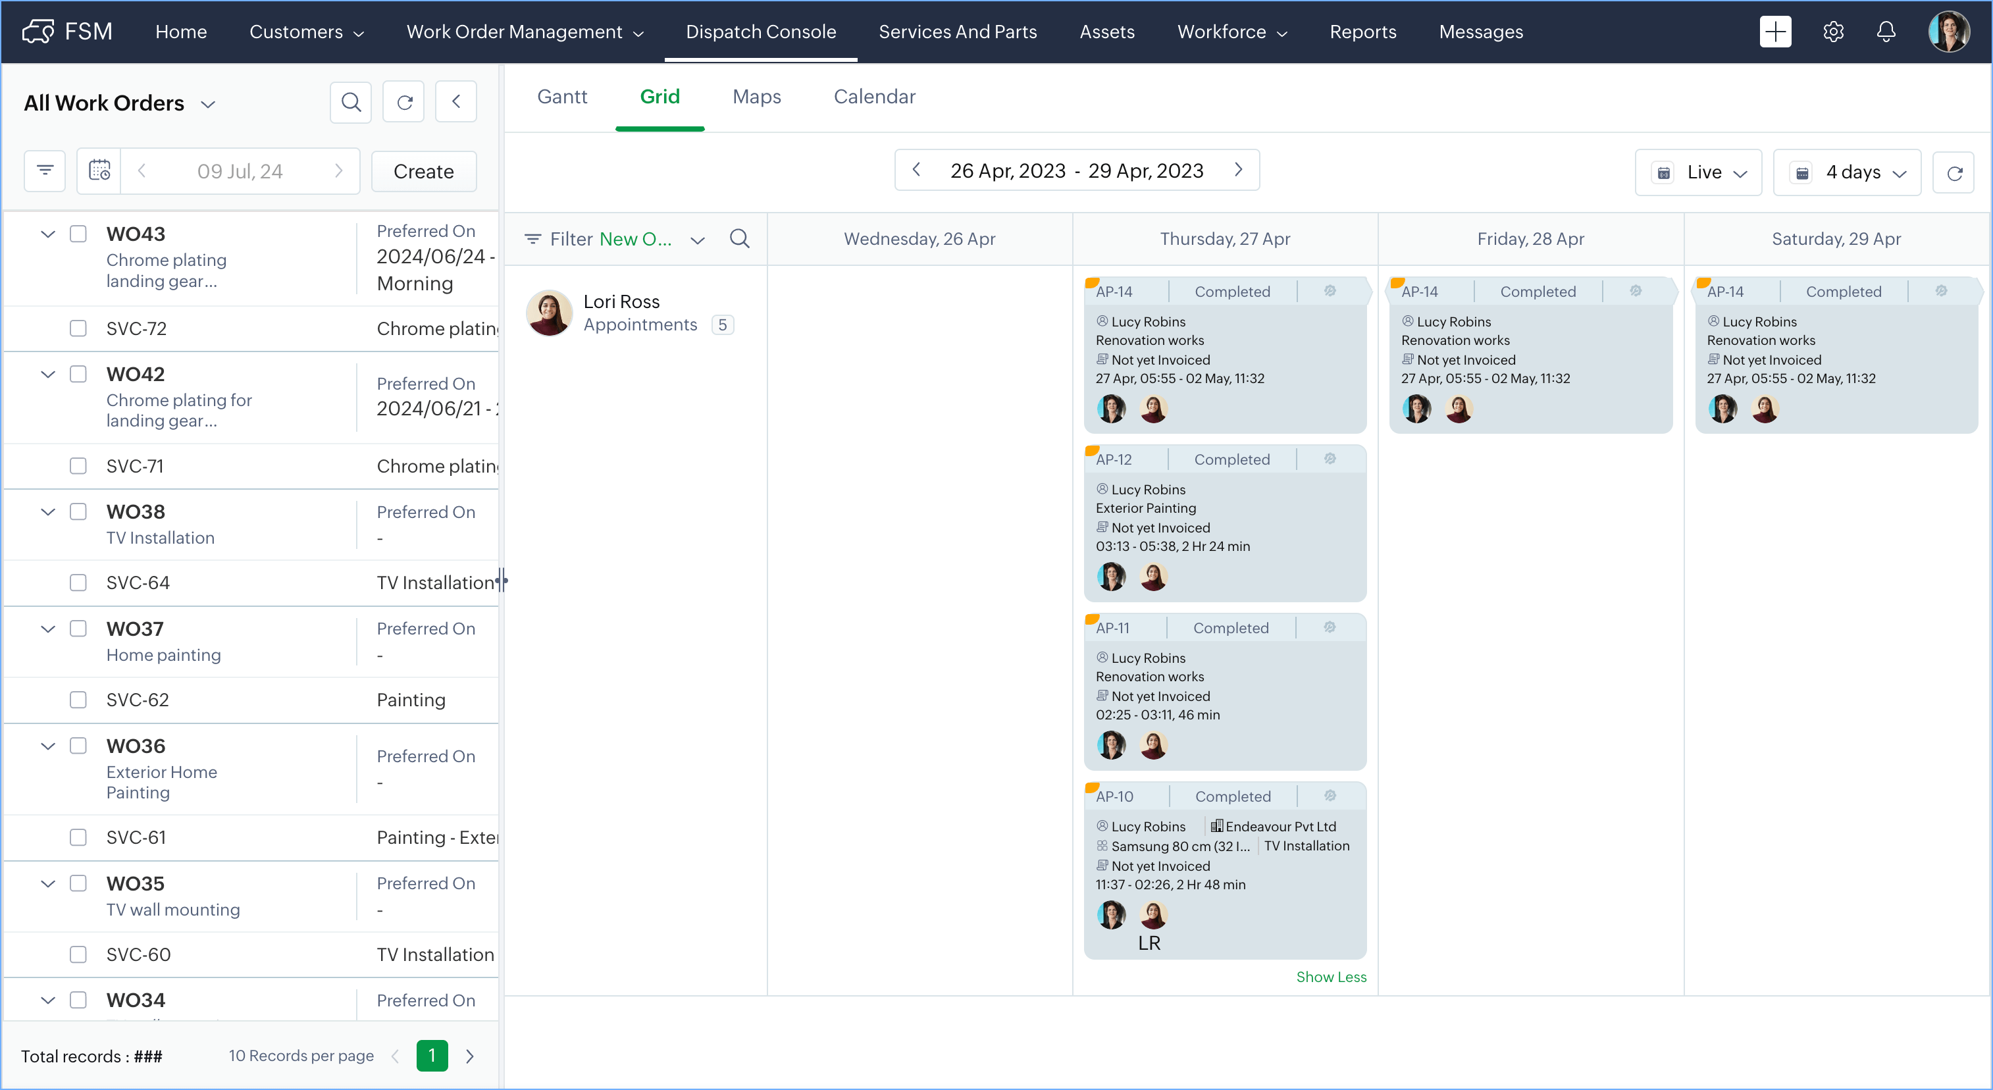
Task: Click the notifications bell icon
Action: click(1886, 32)
